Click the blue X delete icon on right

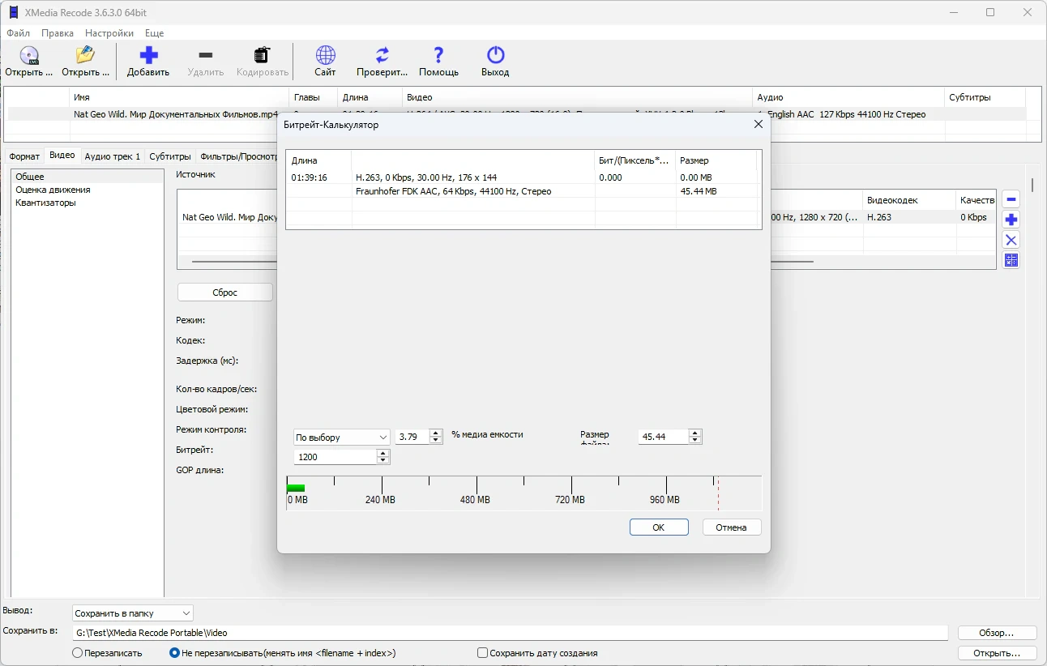[x=1011, y=240]
